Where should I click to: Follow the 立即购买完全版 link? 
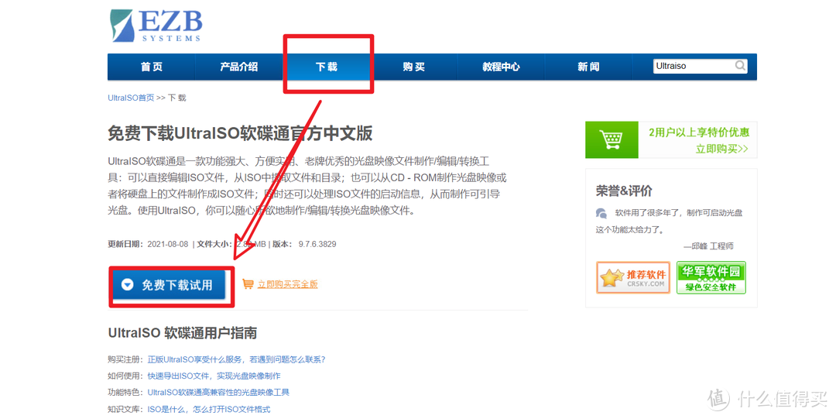coord(287,284)
